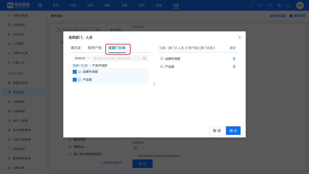
Task: Open the 模糊搜索 dropdown
Action: (x=81, y=58)
